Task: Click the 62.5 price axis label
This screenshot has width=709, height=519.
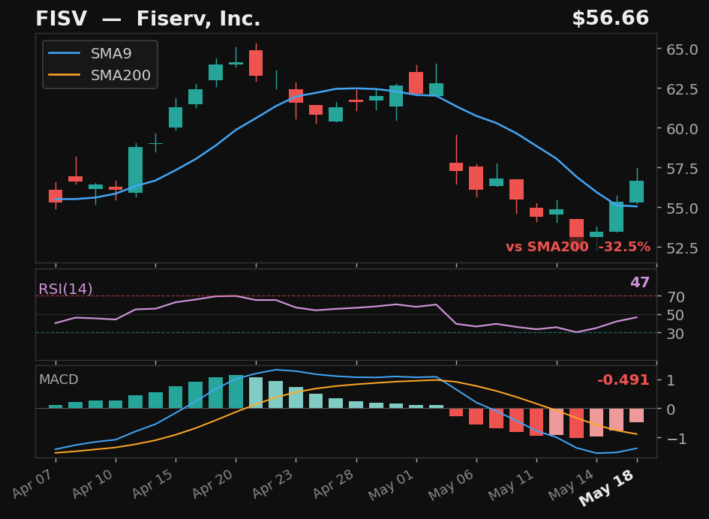Action: coord(682,89)
